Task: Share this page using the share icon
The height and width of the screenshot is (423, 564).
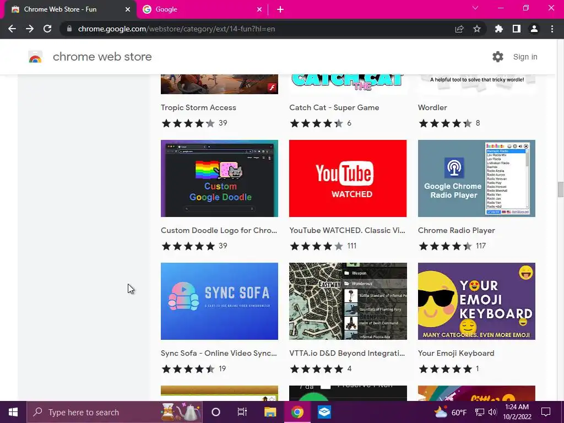Action: click(459, 29)
